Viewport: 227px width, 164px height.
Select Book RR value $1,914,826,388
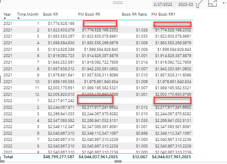(x=61, y=50)
